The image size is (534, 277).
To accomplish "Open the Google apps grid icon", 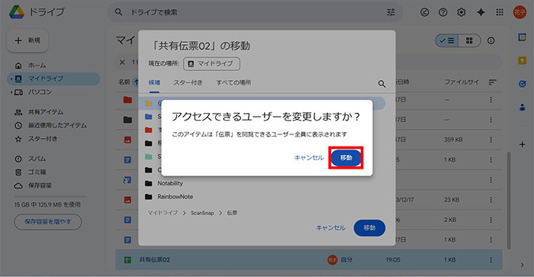I will tap(500, 12).
